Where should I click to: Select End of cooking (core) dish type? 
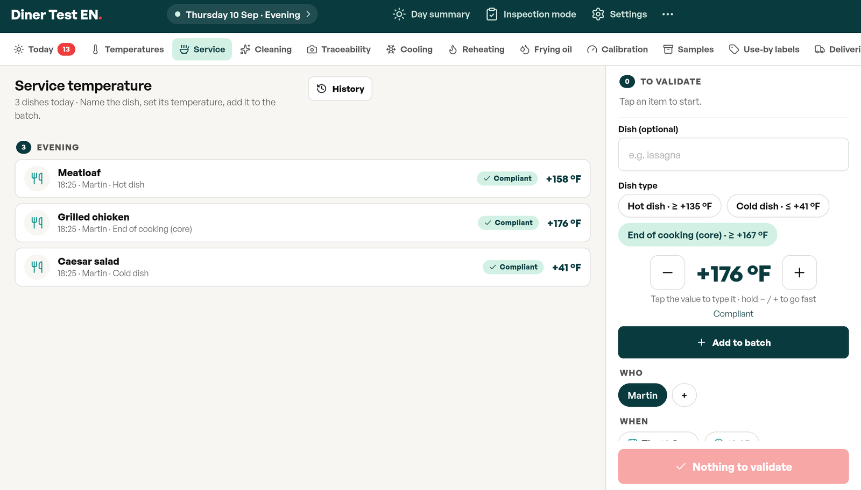pos(697,235)
